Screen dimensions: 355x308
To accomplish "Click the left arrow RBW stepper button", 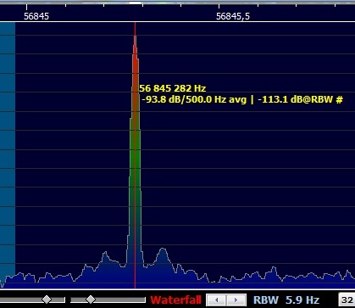I will tap(217, 300).
